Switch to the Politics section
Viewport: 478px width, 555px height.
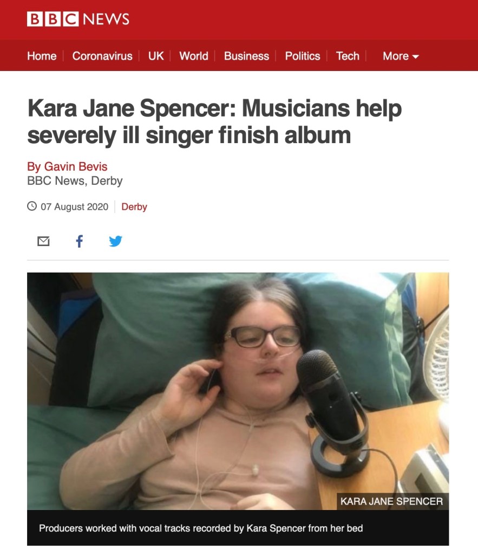click(303, 56)
